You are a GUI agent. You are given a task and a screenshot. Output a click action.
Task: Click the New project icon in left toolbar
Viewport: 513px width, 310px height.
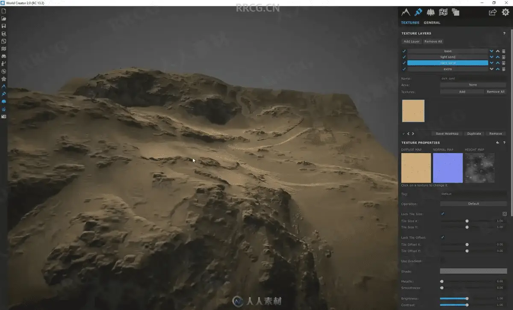tap(3, 12)
